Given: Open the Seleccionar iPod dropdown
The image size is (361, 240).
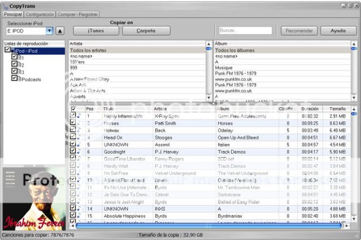Looking at the screenshot, I should pyautogui.click(x=50, y=31).
